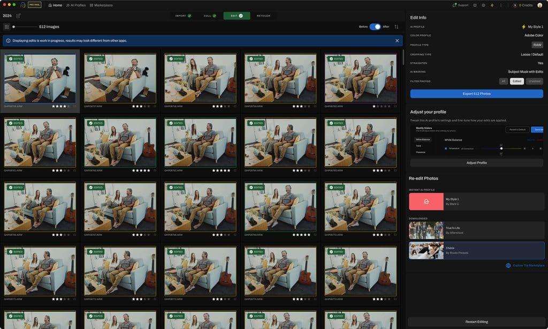548x329 pixels.
Task: Open the Explore The Marketplace link
Action: click(x=528, y=265)
